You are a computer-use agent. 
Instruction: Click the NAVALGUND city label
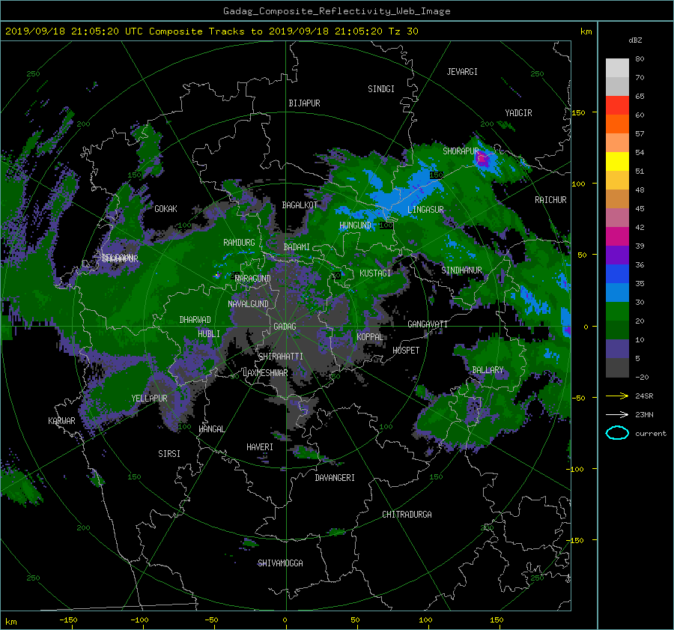[x=248, y=304]
